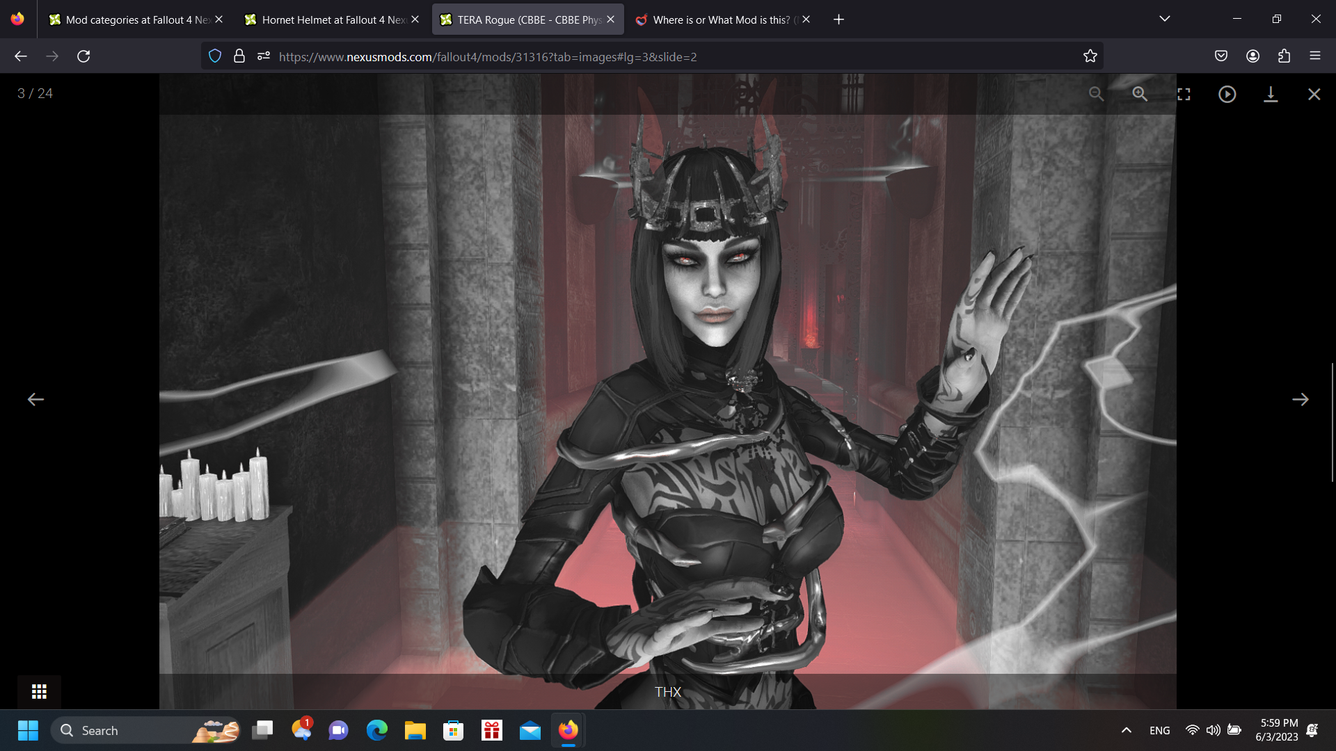Click the Firefox icon on the taskbar
This screenshot has height=751, width=1336.
[568, 730]
